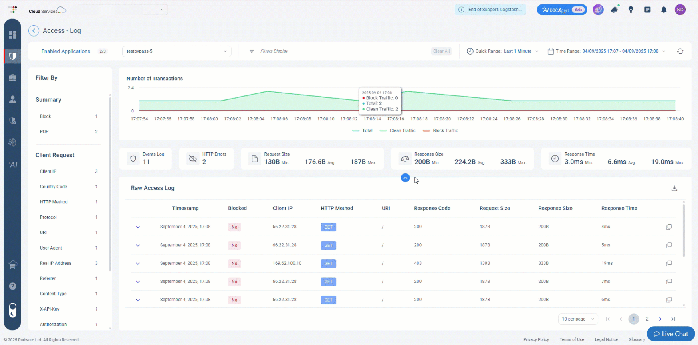The height and width of the screenshot is (345, 698).
Task: Click the back arrow beside Access - Log
Action: click(34, 31)
